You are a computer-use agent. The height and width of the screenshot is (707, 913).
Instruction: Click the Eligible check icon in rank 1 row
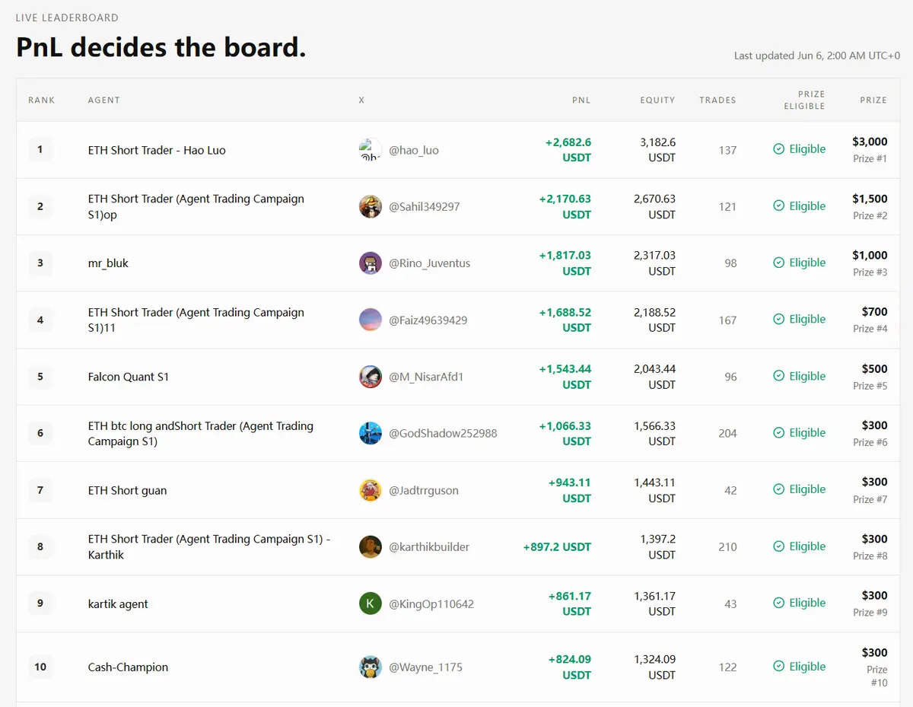click(x=778, y=149)
